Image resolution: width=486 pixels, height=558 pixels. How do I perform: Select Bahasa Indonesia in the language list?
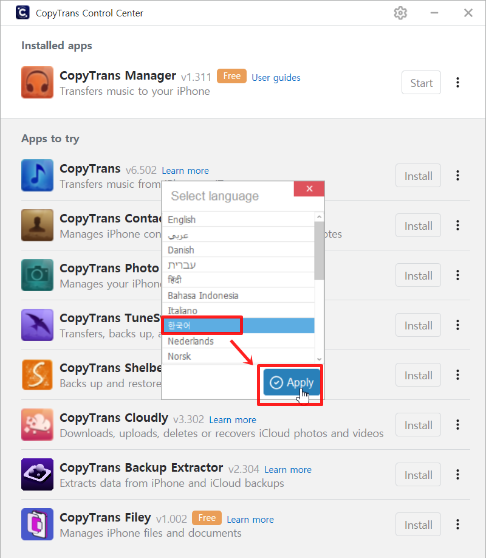[238, 295]
